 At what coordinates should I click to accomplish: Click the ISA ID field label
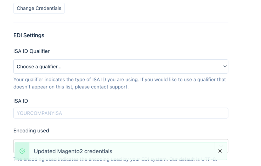pos(21,101)
